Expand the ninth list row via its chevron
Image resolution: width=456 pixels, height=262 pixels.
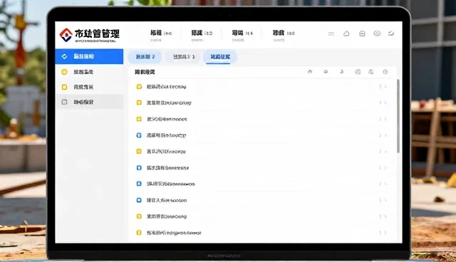(385, 216)
